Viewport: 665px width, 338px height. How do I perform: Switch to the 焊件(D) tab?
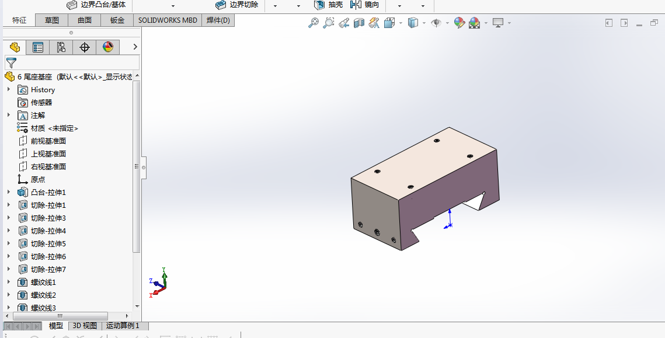[x=218, y=20]
